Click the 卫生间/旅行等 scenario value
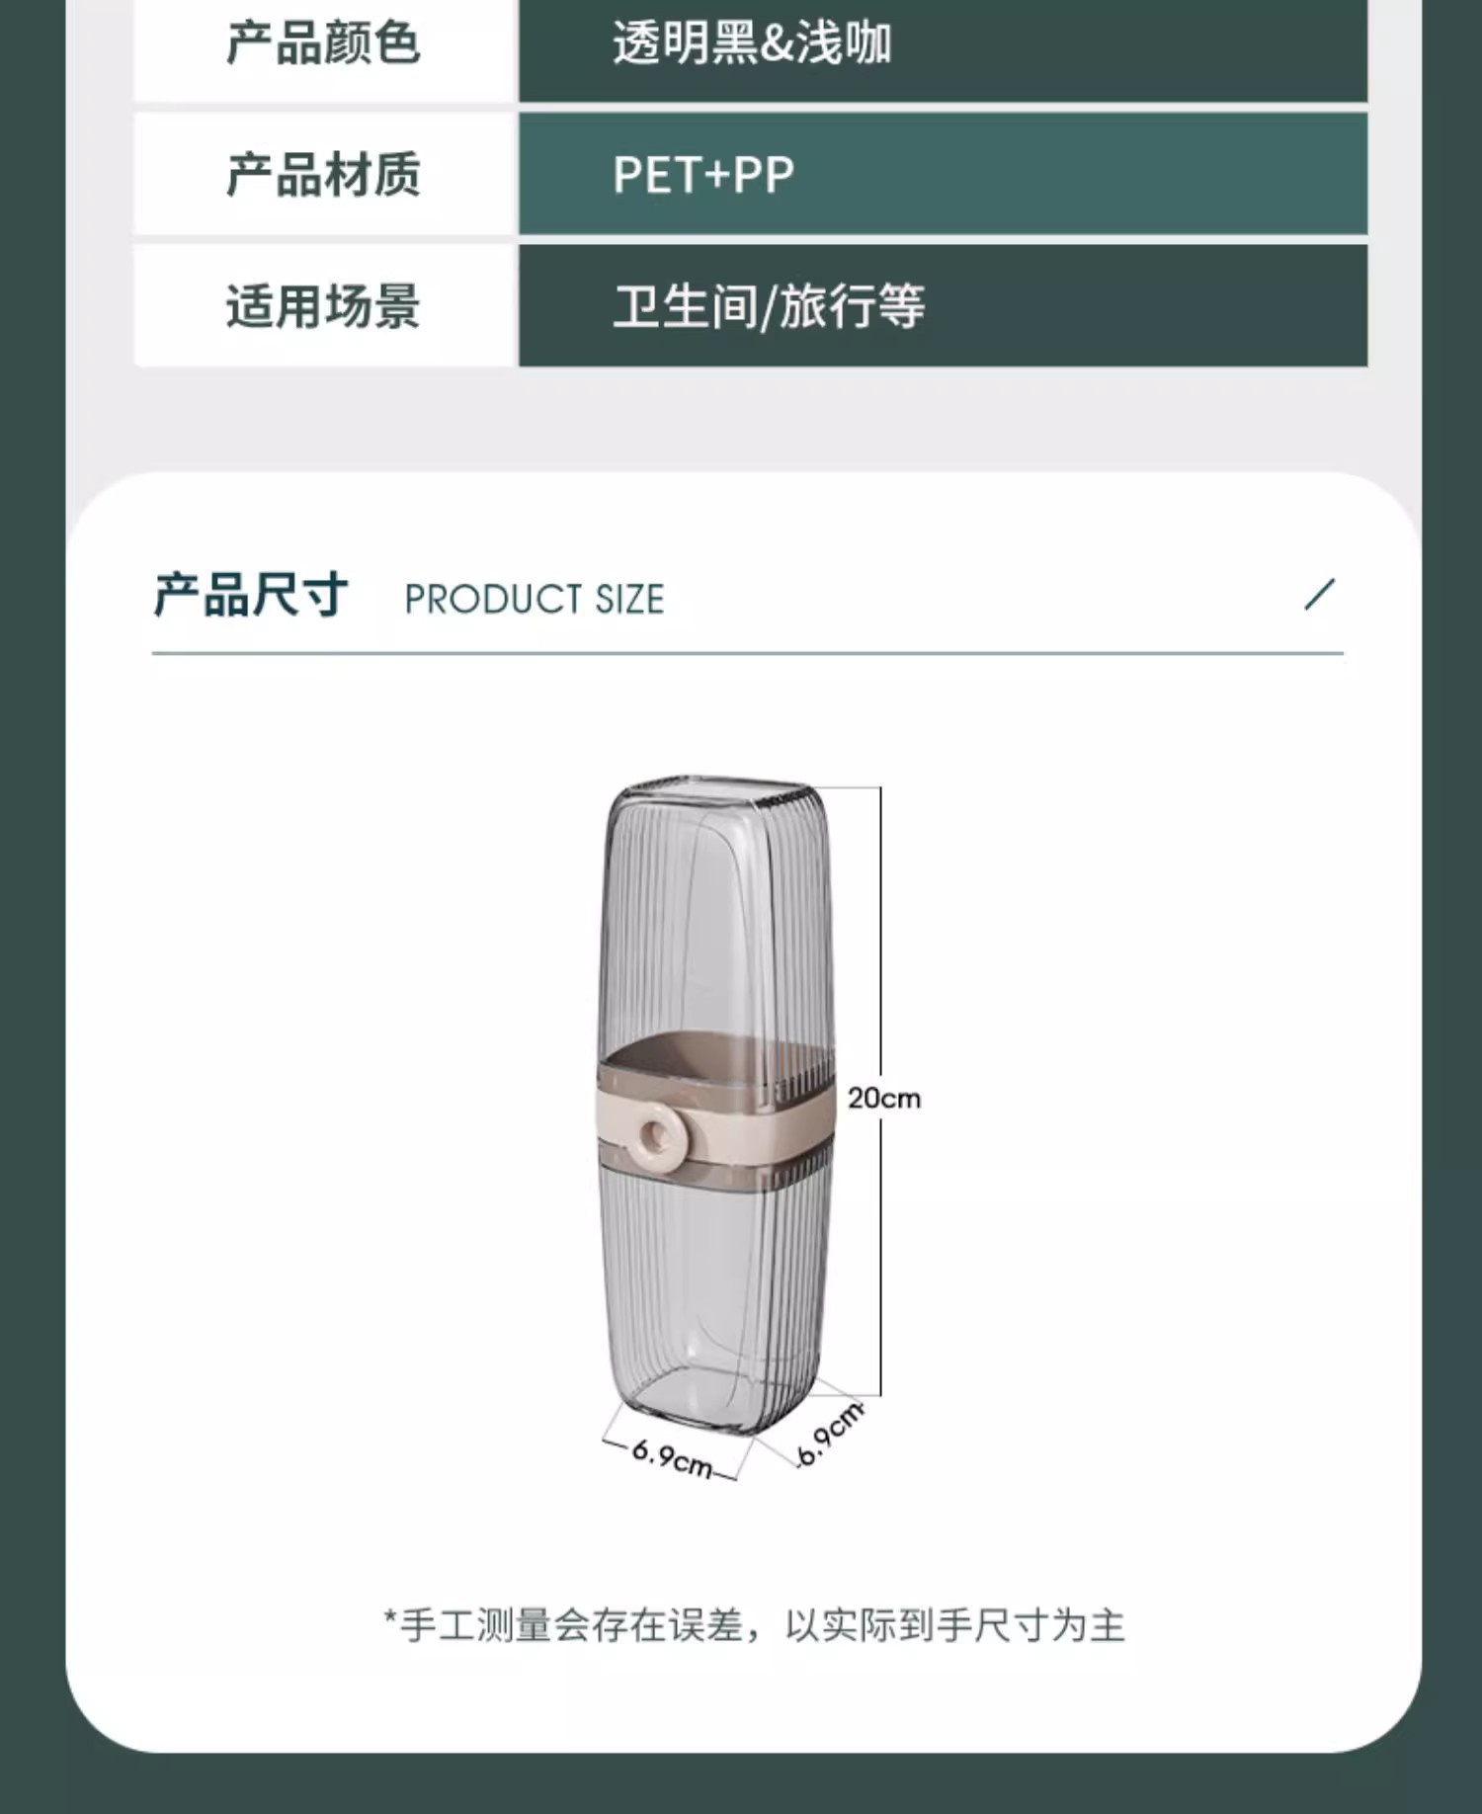 pos(769,305)
